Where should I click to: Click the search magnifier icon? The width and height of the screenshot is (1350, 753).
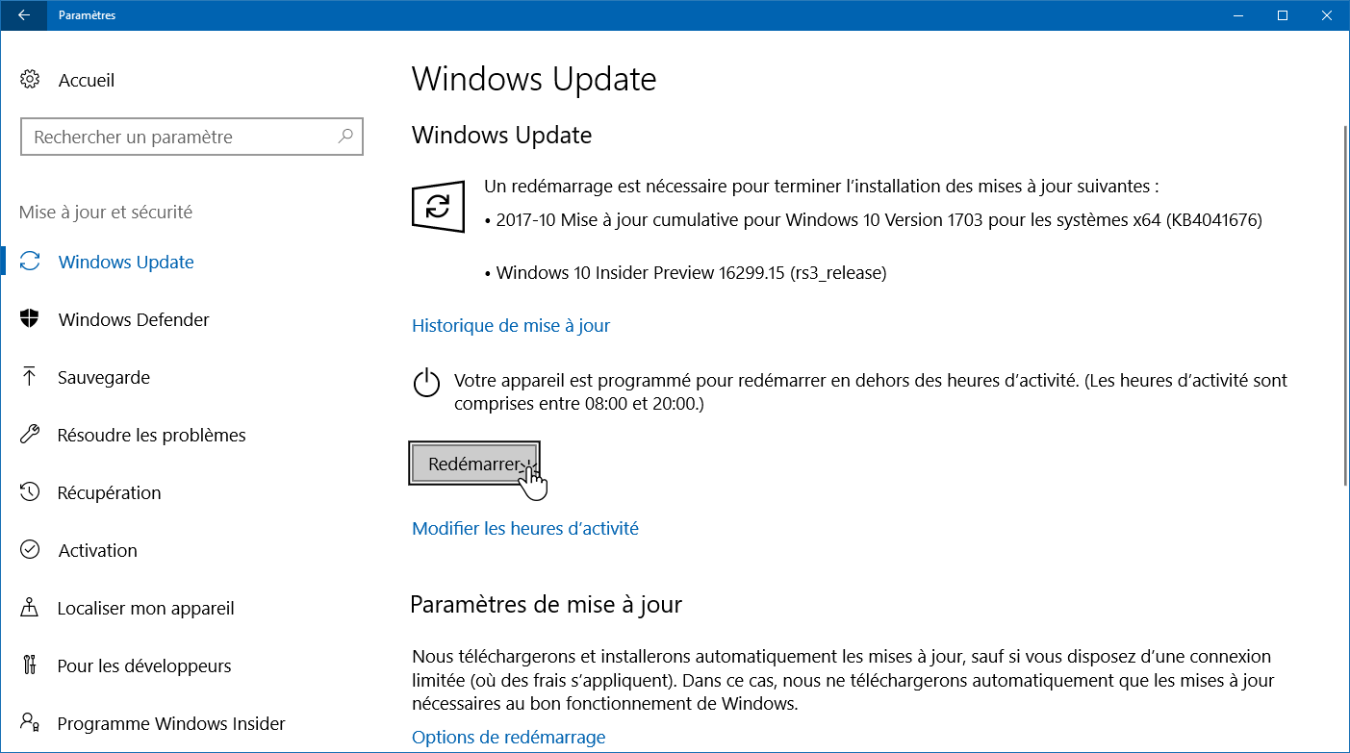345,137
